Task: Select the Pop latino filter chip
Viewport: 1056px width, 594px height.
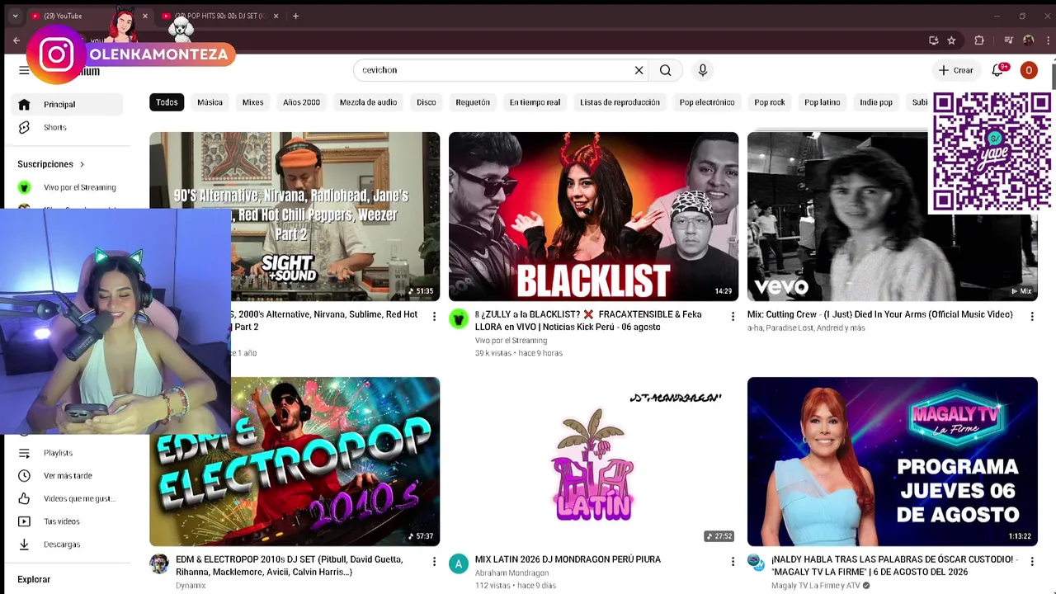Action: pyautogui.click(x=823, y=102)
